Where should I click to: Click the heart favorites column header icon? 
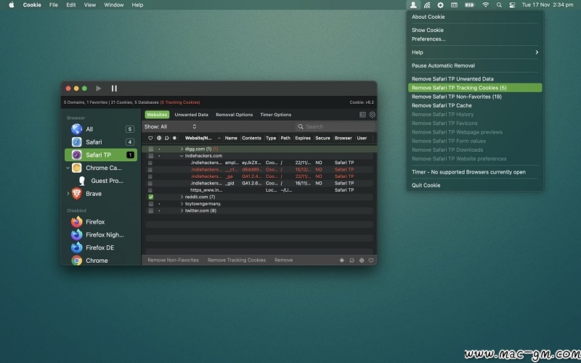tap(150, 138)
